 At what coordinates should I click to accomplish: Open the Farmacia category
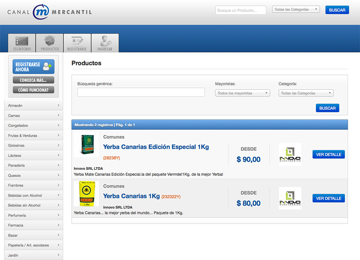click(34, 225)
